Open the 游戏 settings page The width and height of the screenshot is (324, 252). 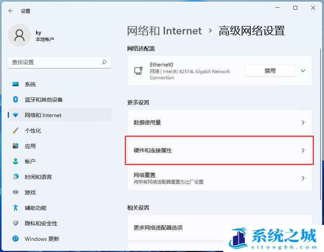click(x=30, y=192)
